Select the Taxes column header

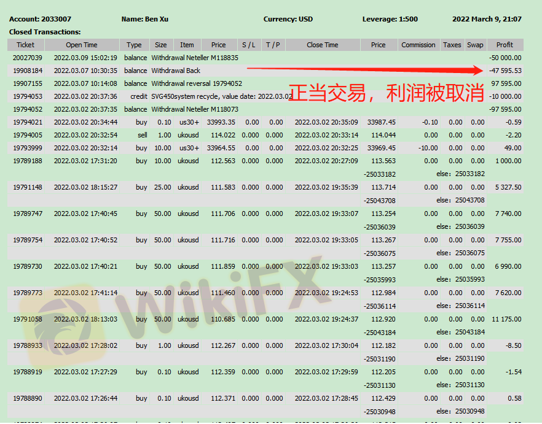click(452, 45)
